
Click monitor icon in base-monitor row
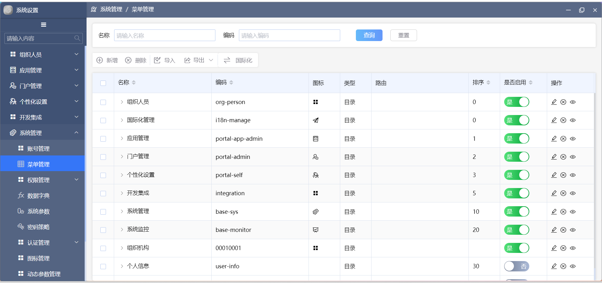(316, 230)
